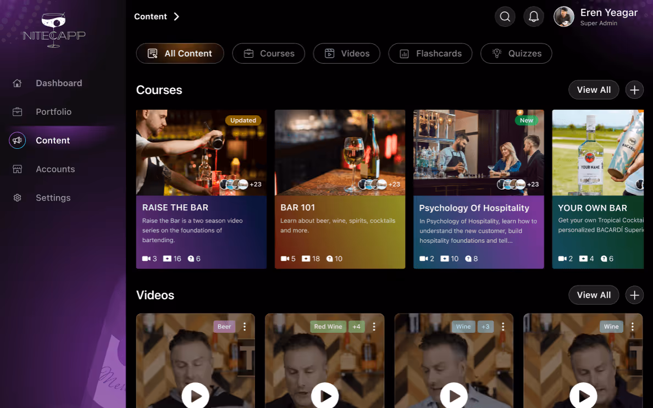
Task: Open the BAR 101 course thumbnail
Action: [x=340, y=153]
